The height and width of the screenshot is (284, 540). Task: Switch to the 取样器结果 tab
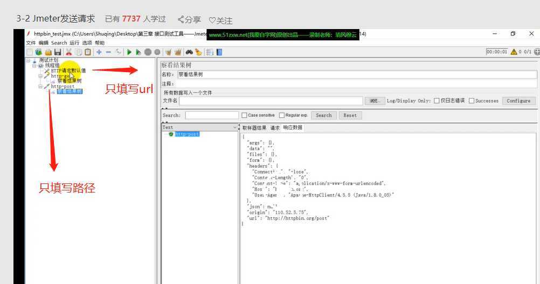(254, 127)
